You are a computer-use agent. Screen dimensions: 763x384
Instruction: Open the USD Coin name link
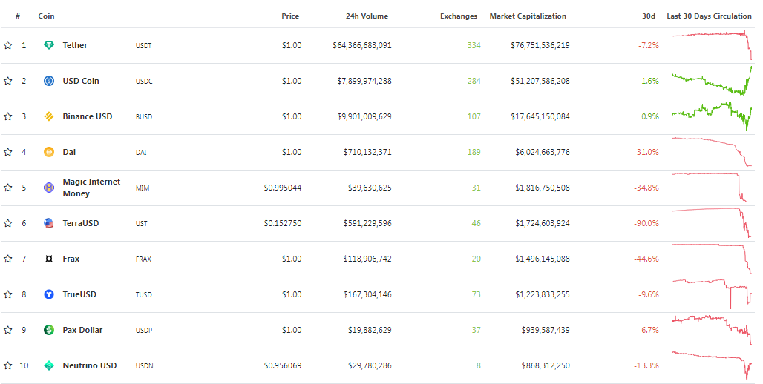click(81, 81)
